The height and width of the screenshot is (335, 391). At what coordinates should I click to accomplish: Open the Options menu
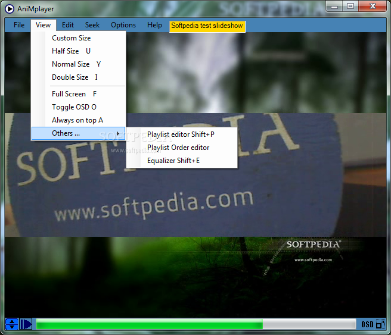pos(123,25)
